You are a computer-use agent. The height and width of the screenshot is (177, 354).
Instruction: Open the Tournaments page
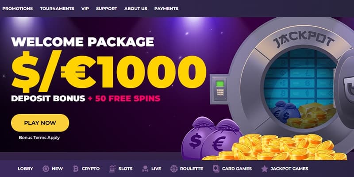(57, 8)
